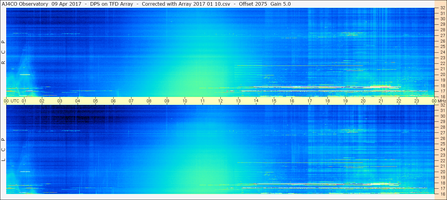447x200 pixels.
Task: Select the 02 hour tick on UTC axis
Action: 42,101
